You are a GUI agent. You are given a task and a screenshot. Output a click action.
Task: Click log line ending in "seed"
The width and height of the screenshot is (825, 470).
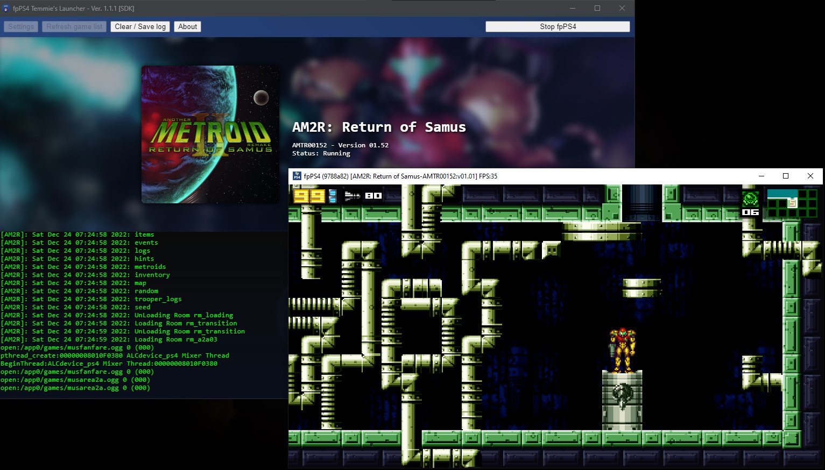(75, 307)
